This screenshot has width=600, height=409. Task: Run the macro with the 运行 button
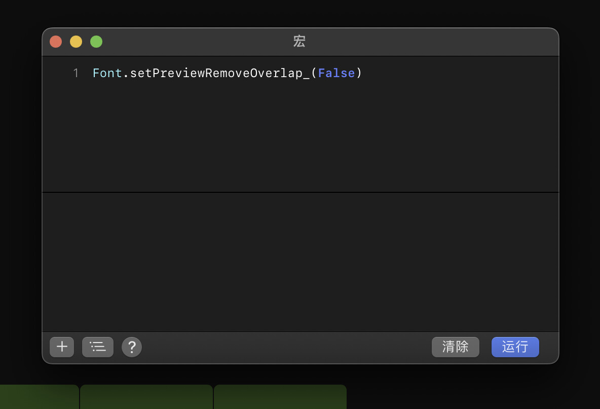coord(515,347)
